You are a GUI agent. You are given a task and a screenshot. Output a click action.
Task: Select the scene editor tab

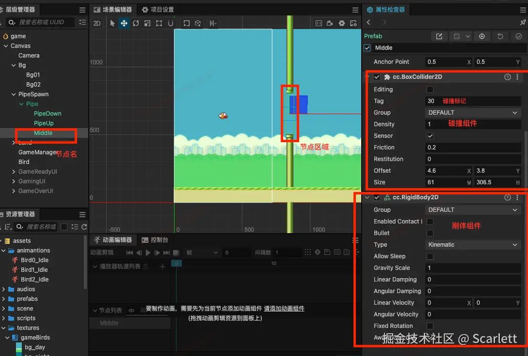tap(113, 10)
